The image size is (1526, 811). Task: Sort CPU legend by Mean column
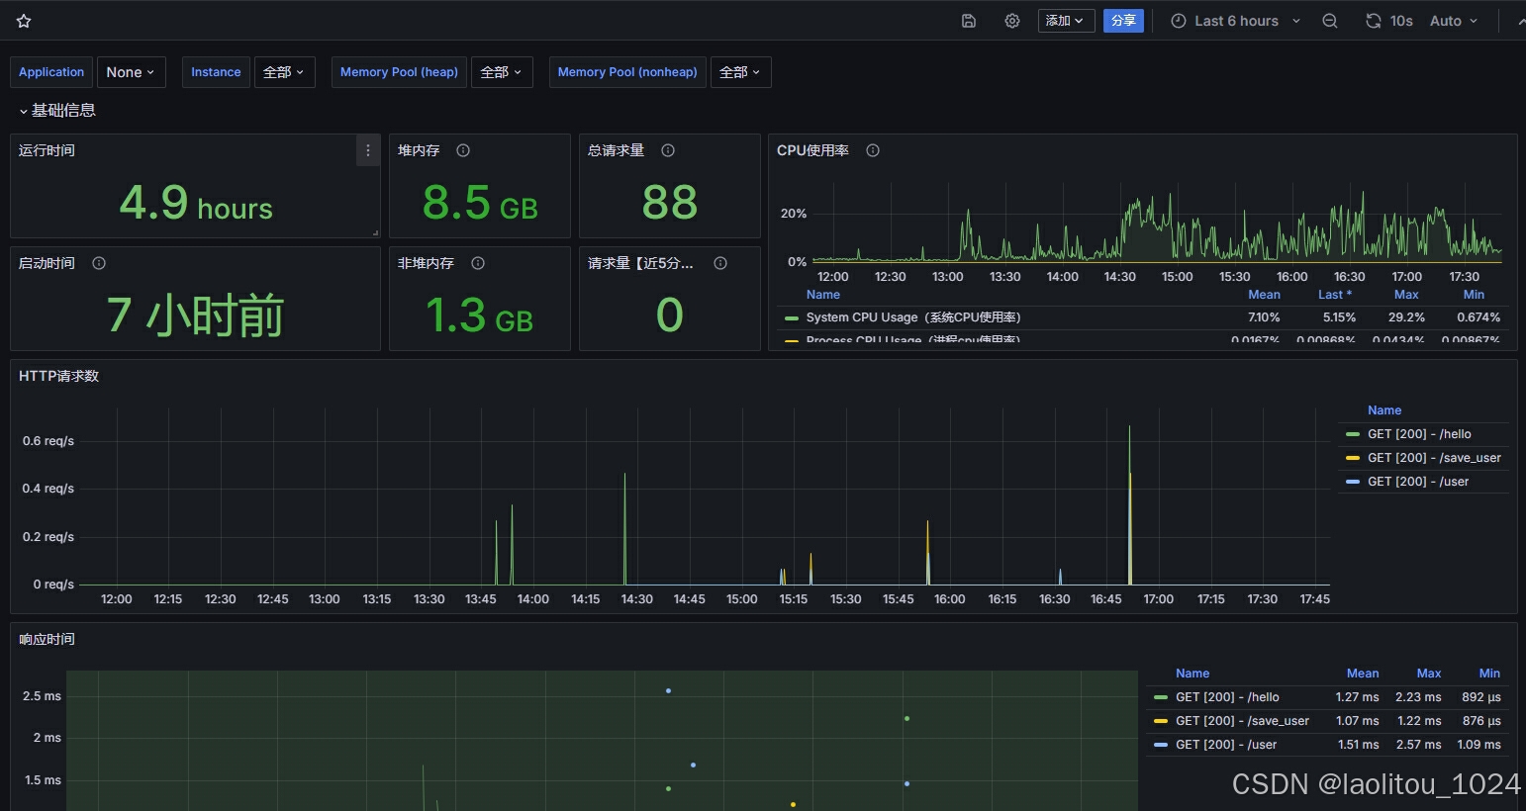(x=1264, y=295)
